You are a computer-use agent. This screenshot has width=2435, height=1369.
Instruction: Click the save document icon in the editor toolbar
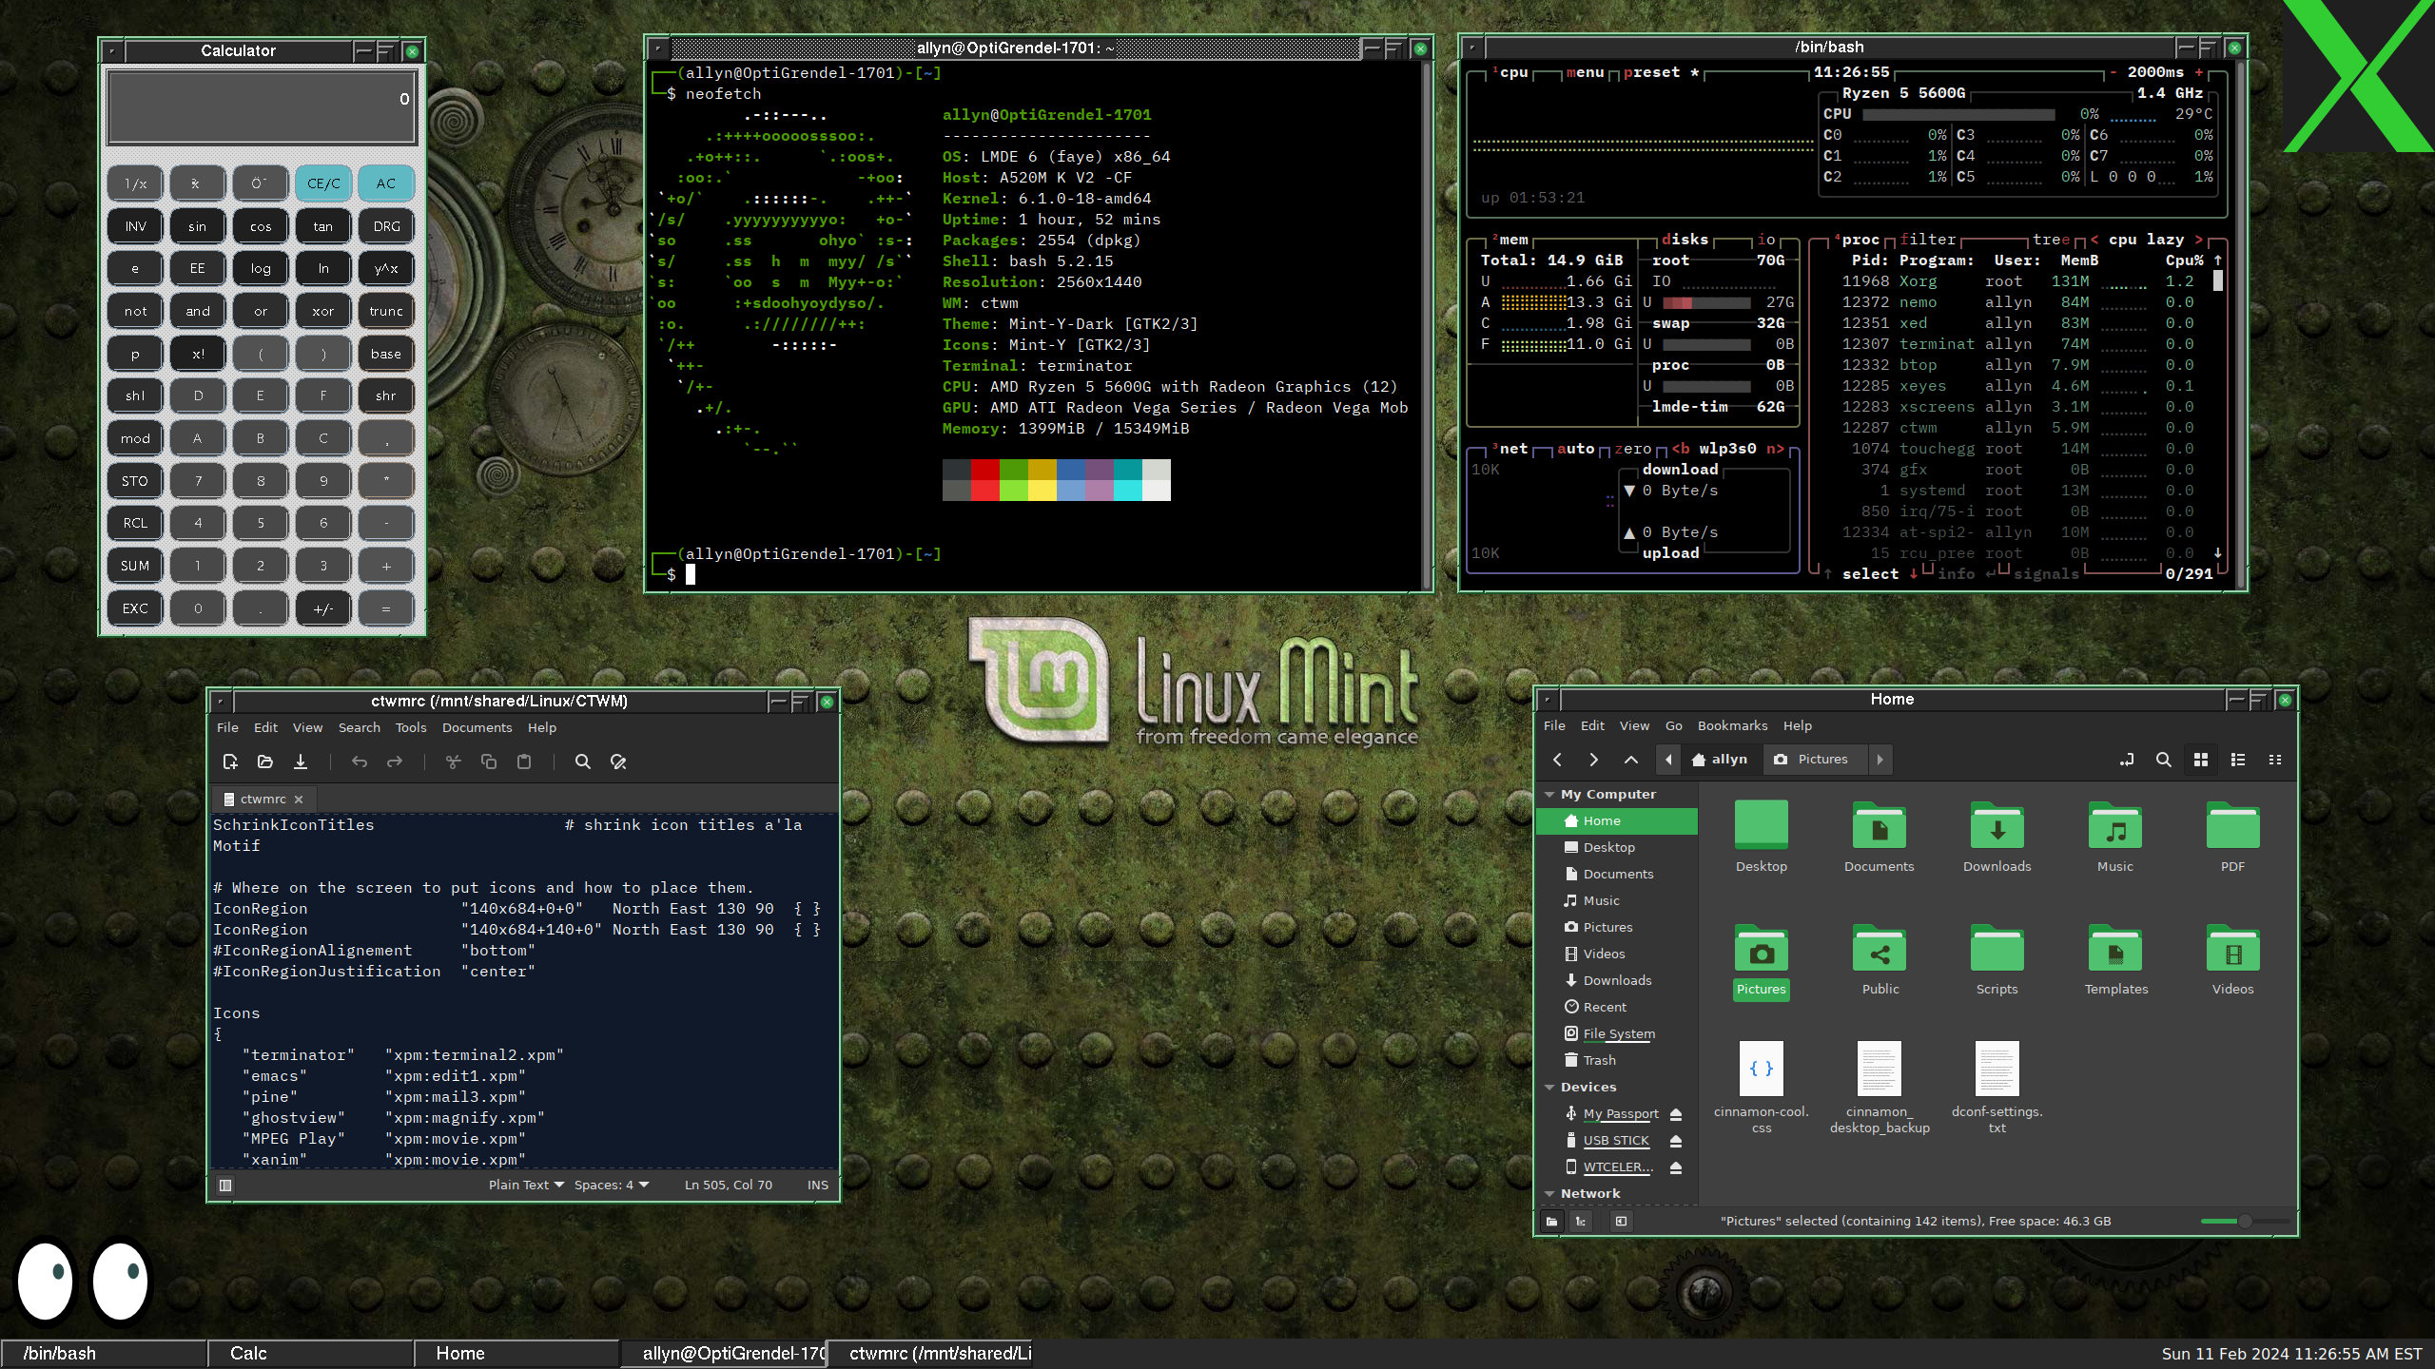pos(301,762)
